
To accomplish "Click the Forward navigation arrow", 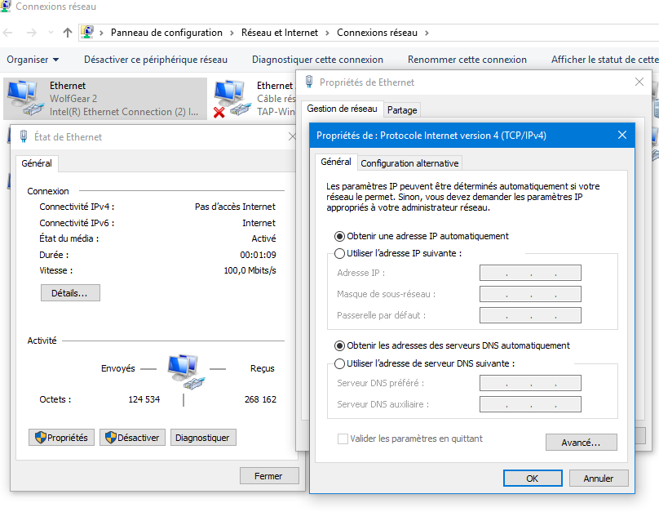I will 32,33.
